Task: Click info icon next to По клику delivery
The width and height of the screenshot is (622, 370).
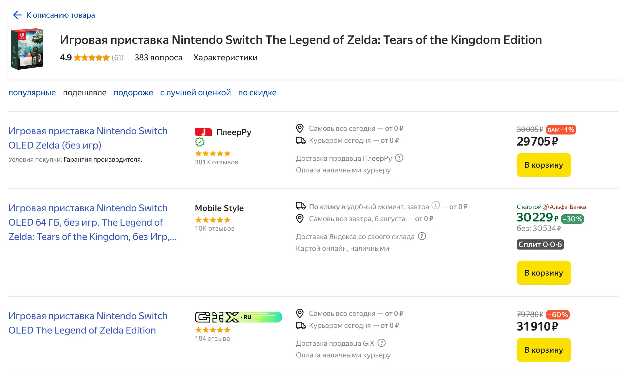Action: coord(436,205)
